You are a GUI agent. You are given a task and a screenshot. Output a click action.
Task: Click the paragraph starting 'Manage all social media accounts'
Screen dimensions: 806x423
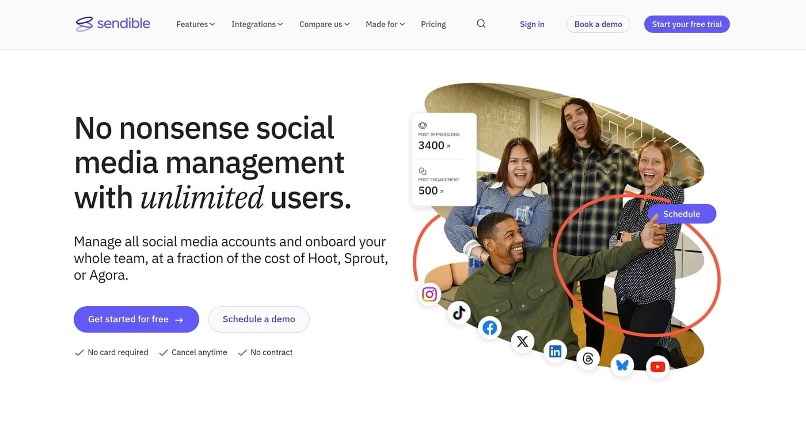(x=231, y=258)
